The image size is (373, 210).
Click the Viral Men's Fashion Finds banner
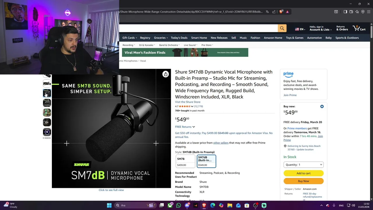pyautogui.click(x=185, y=52)
